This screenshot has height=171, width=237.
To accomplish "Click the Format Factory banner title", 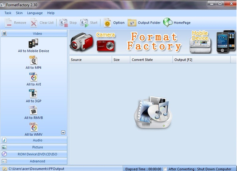I will click(x=154, y=41).
